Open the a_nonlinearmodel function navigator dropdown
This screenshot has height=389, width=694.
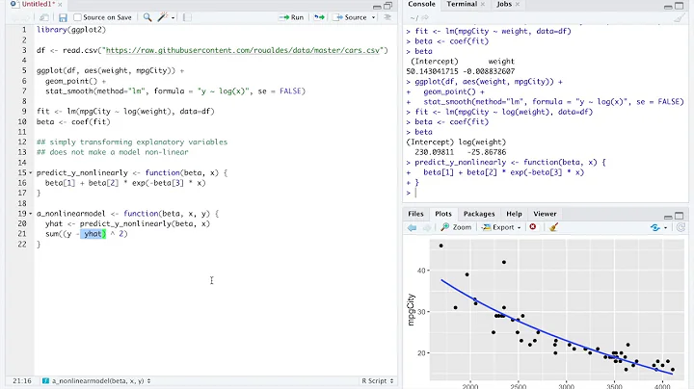[96, 380]
